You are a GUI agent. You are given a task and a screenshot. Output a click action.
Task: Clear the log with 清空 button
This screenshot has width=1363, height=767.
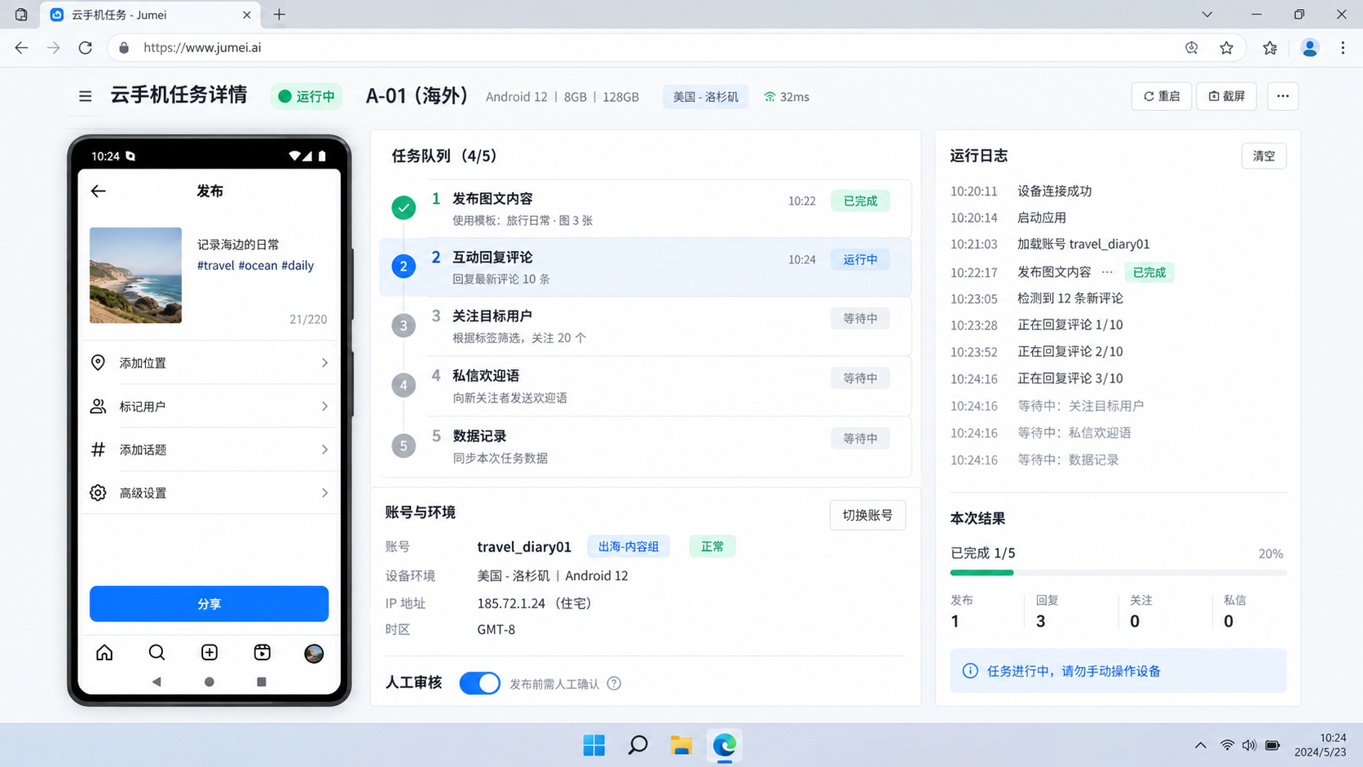pyautogui.click(x=1264, y=156)
